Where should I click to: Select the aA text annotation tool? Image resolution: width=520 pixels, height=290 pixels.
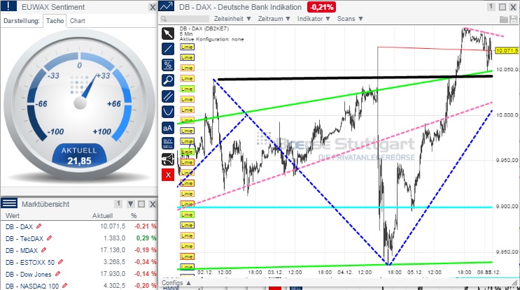(168, 128)
